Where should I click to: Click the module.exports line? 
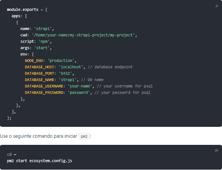coord(27,10)
